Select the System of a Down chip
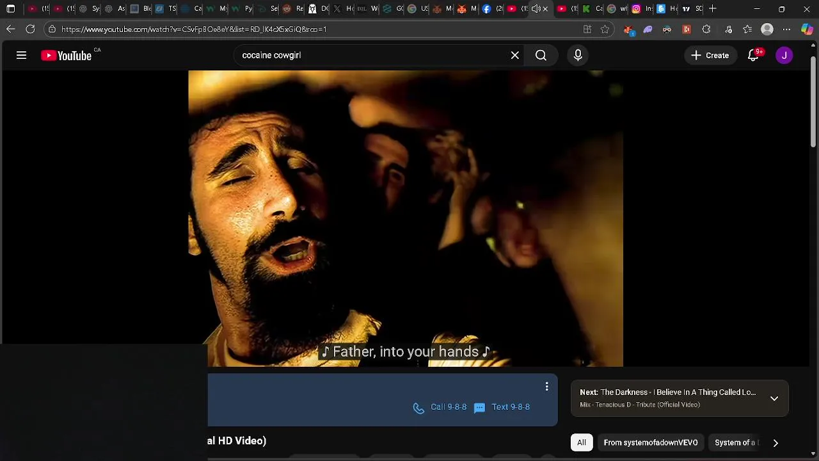Screen dimensions: 819x461 736,442
